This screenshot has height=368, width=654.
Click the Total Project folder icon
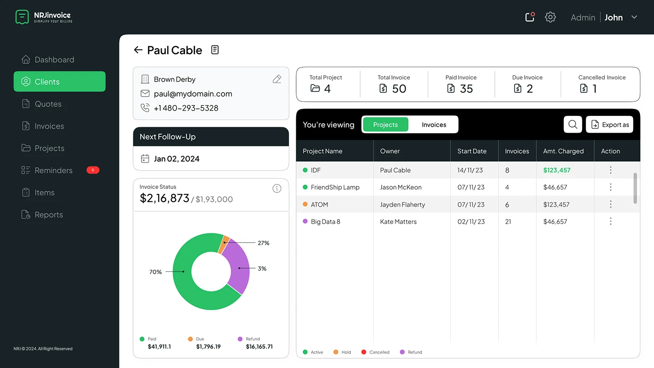click(x=315, y=88)
